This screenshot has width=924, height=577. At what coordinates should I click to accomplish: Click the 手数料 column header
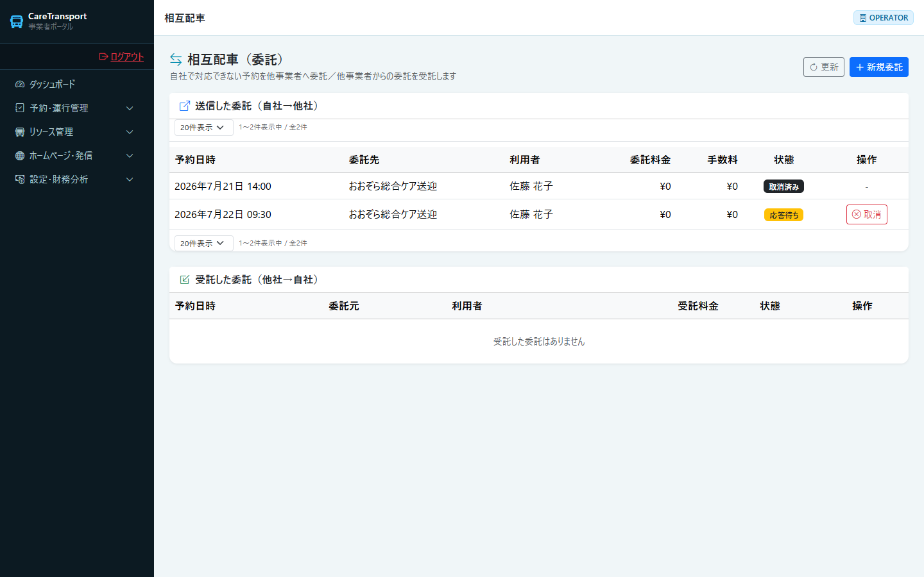[723, 160]
